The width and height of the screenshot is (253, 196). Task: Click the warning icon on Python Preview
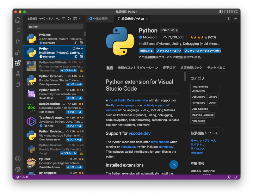coord(81,153)
